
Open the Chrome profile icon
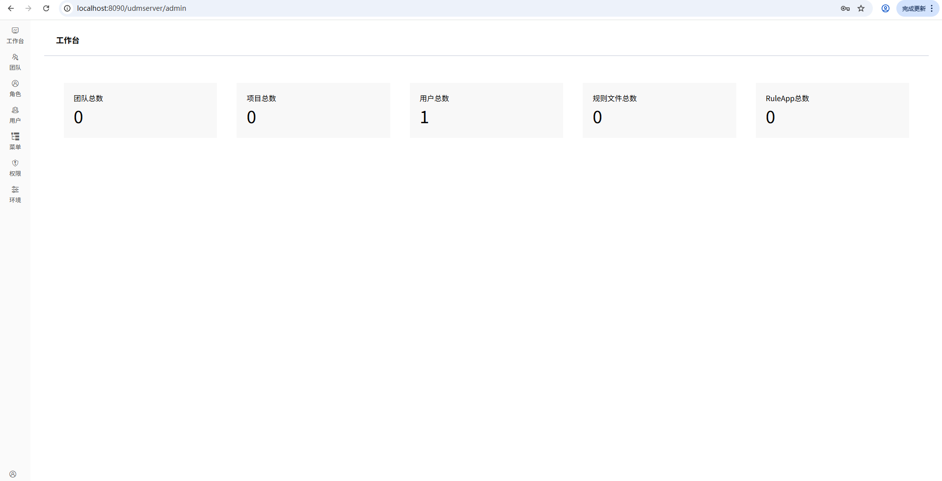pos(886,8)
